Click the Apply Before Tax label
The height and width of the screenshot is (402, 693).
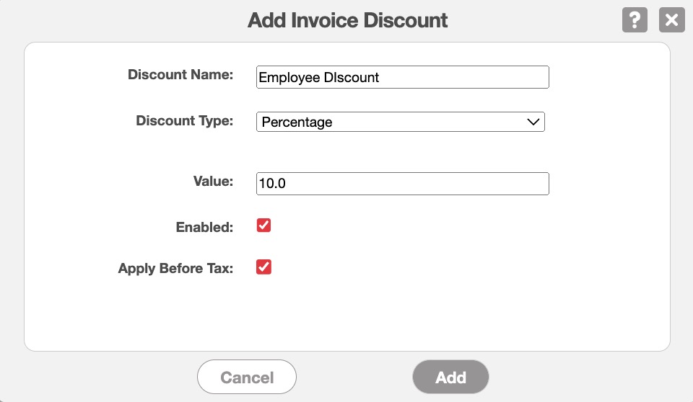176,269
